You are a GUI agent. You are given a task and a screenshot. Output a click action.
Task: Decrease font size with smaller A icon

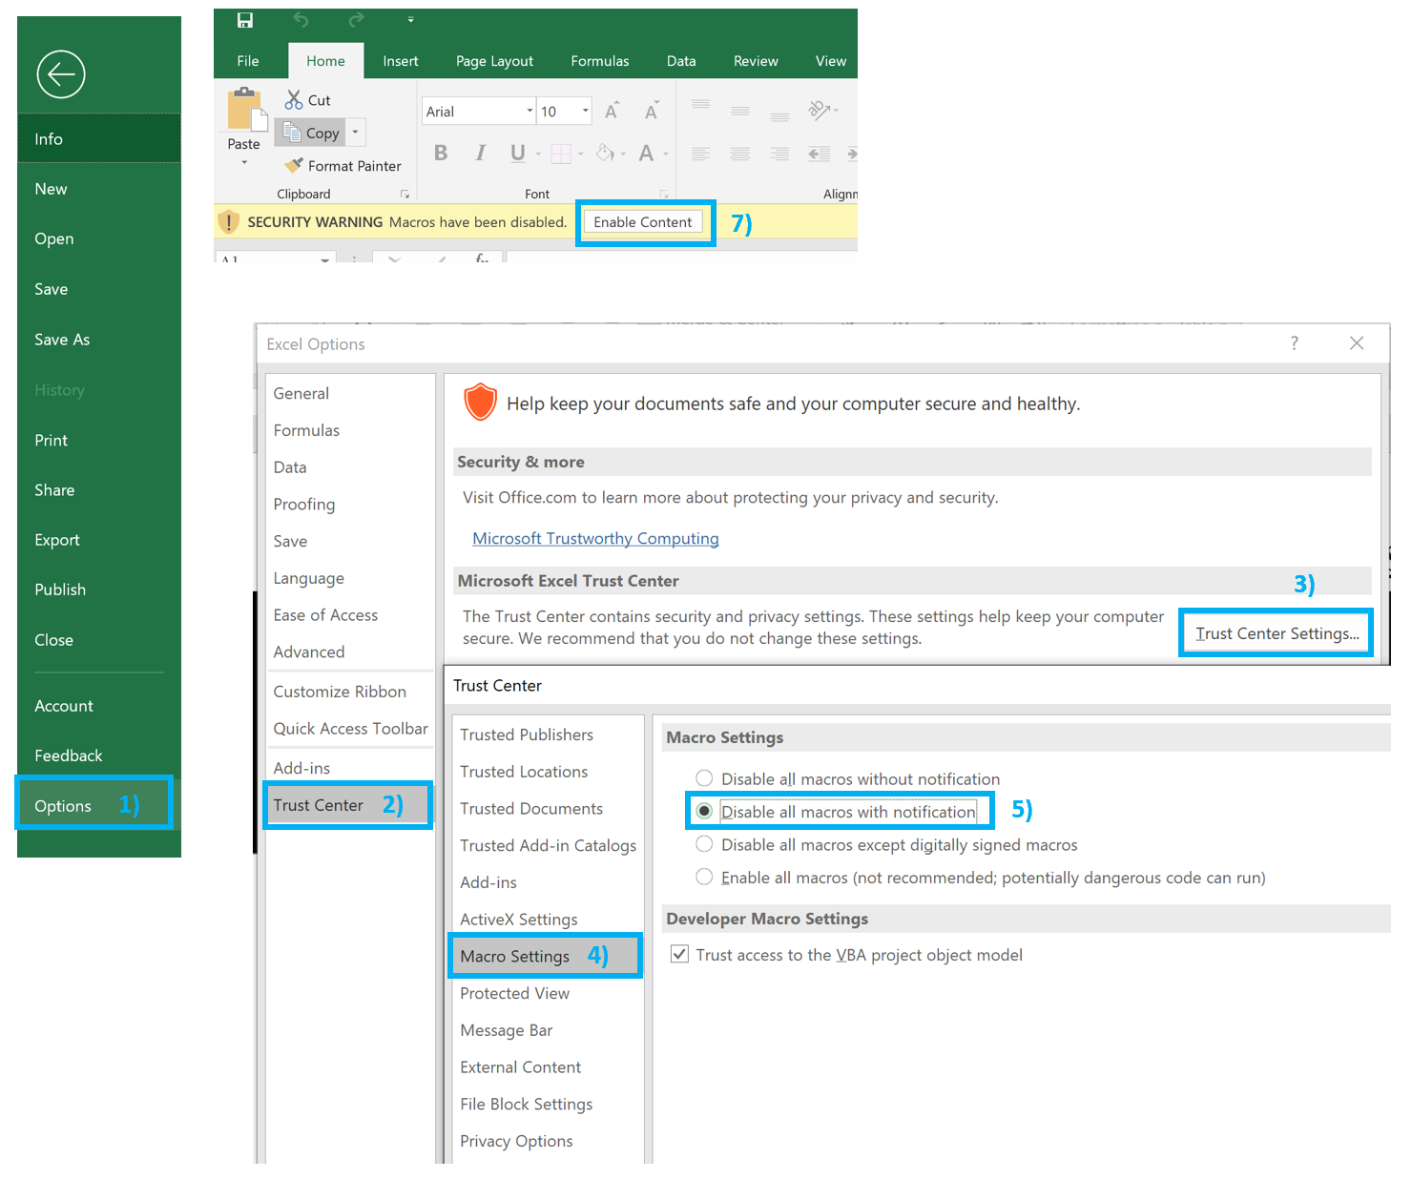point(652,111)
